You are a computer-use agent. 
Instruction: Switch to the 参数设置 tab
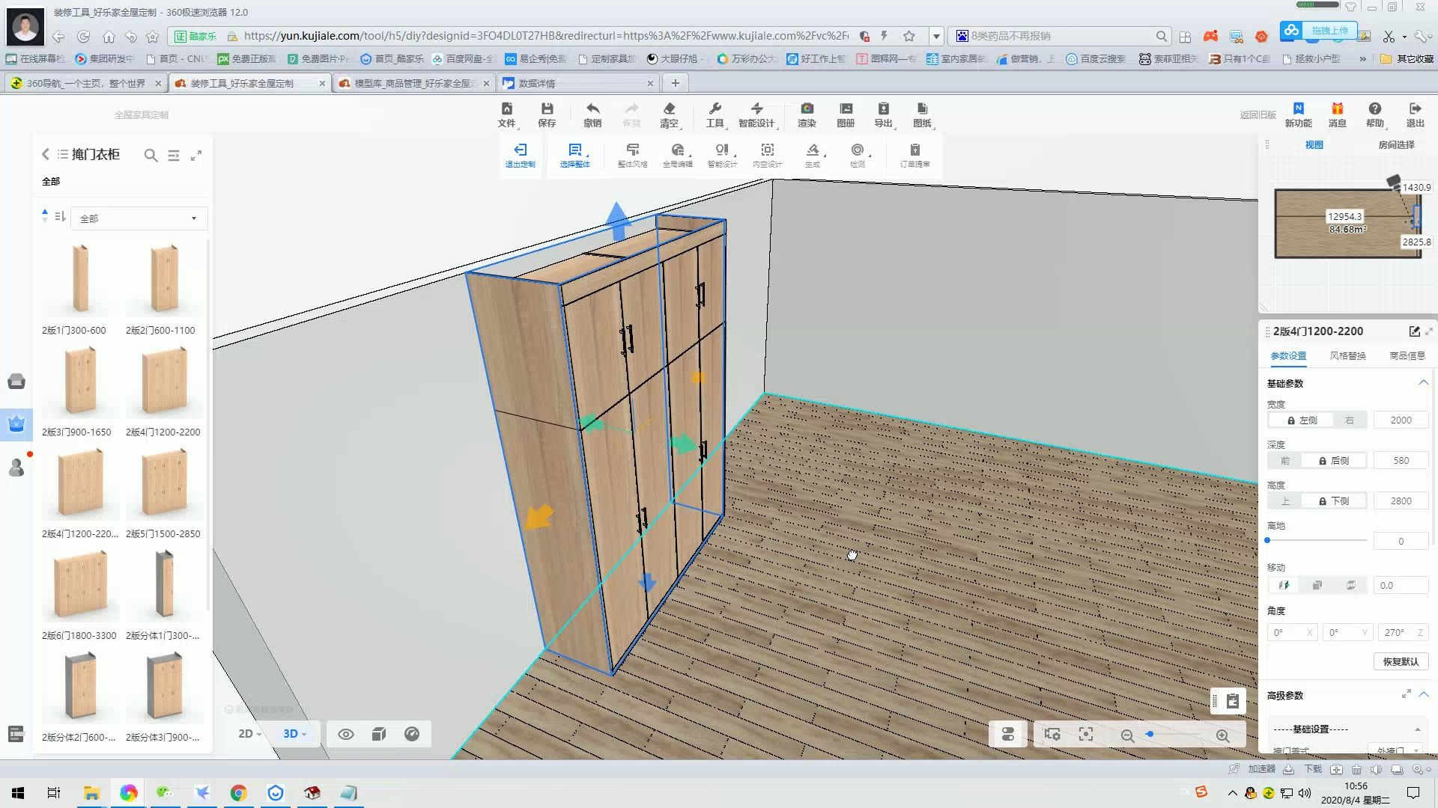pos(1288,355)
